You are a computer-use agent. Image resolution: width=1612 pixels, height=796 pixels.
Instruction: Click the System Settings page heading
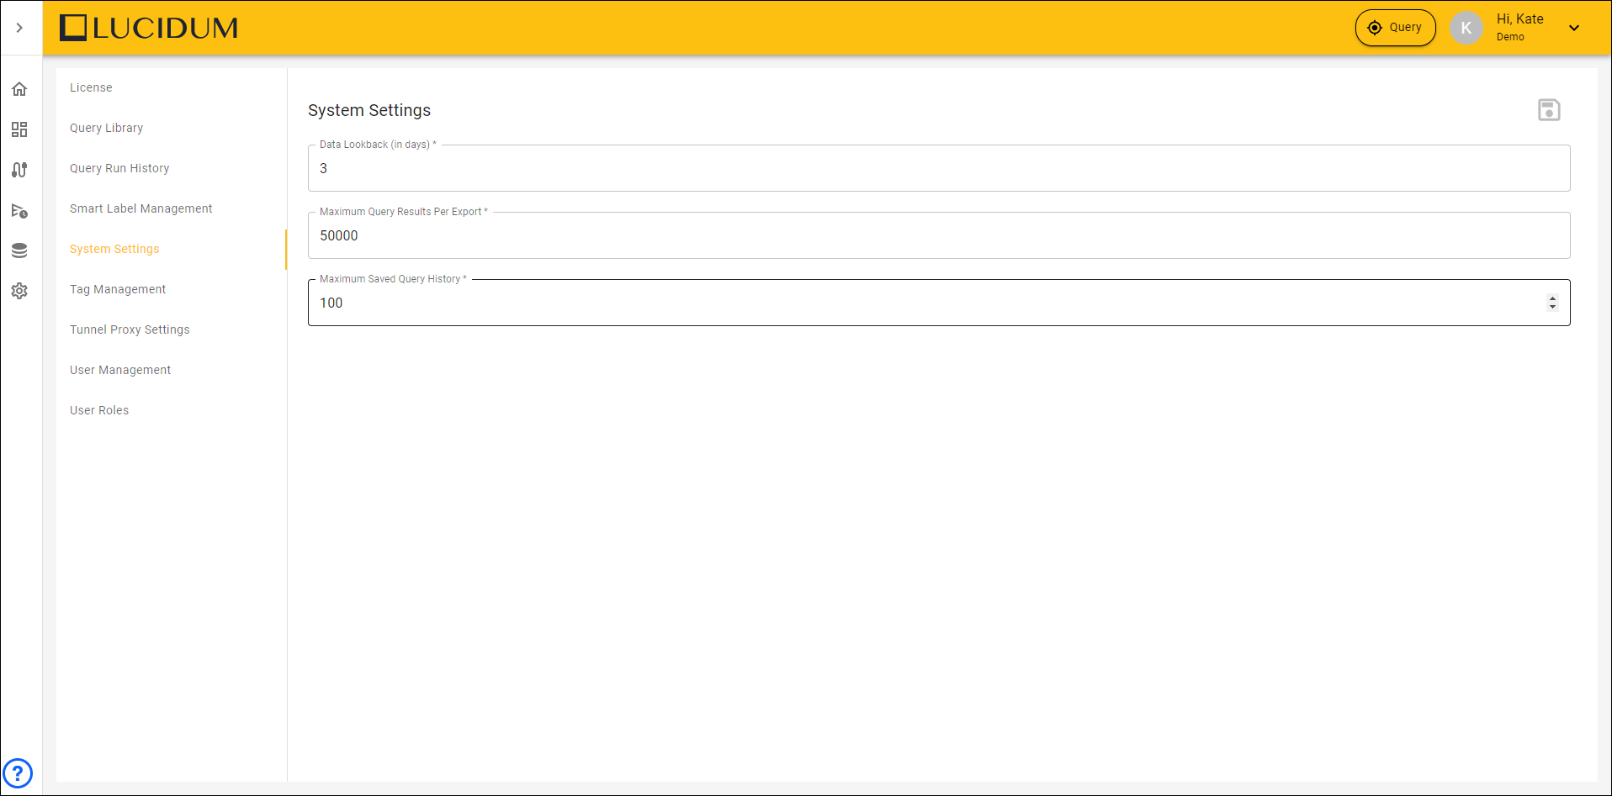369,110
